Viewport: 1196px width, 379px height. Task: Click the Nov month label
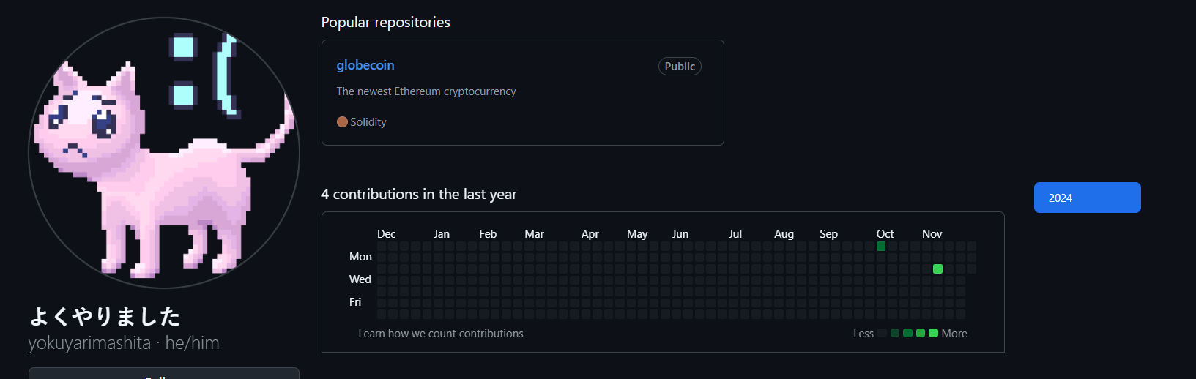[x=932, y=234]
